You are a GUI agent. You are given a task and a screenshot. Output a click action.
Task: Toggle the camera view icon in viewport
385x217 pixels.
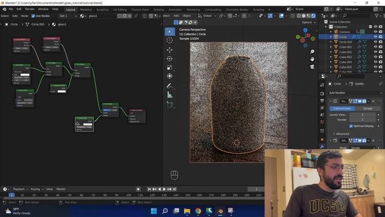pos(312,67)
